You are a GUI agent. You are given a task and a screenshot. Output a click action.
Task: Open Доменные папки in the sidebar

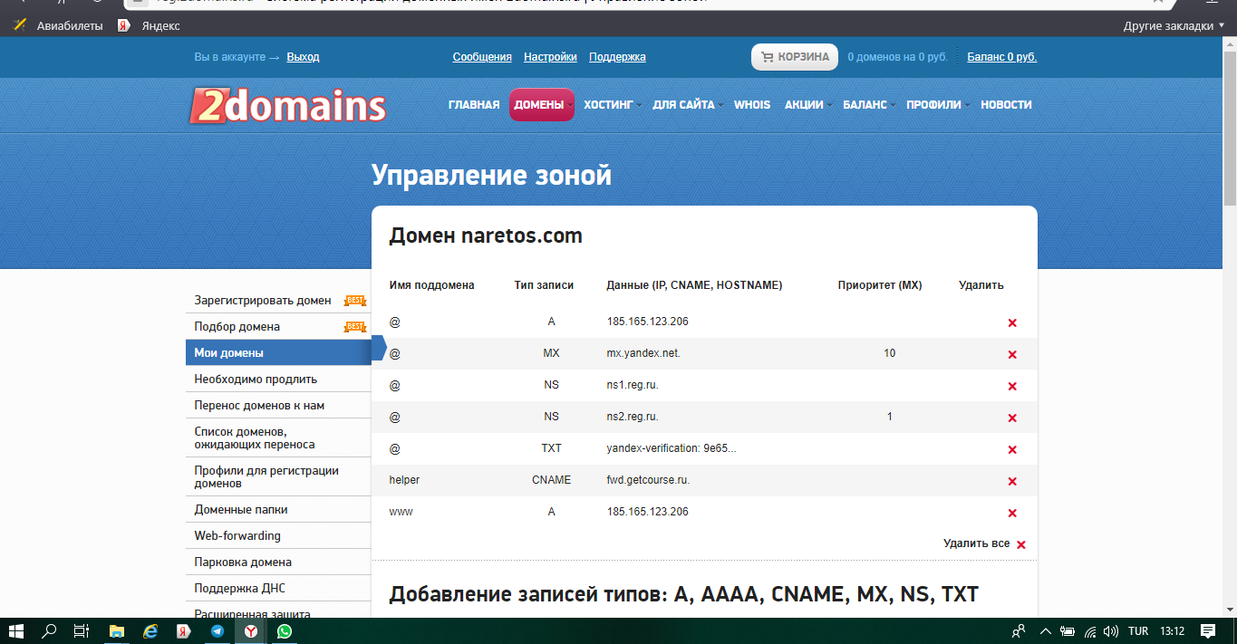click(278, 509)
